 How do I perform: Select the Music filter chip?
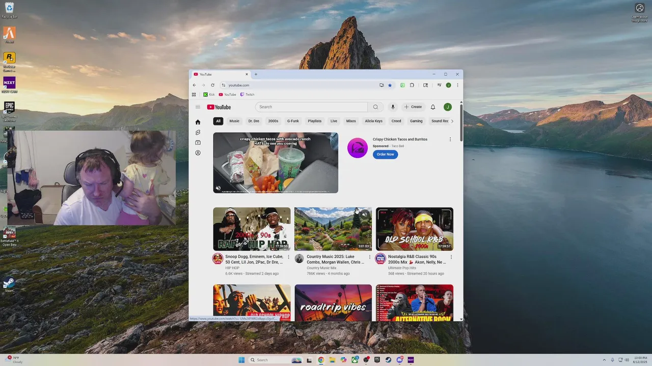[x=234, y=121]
